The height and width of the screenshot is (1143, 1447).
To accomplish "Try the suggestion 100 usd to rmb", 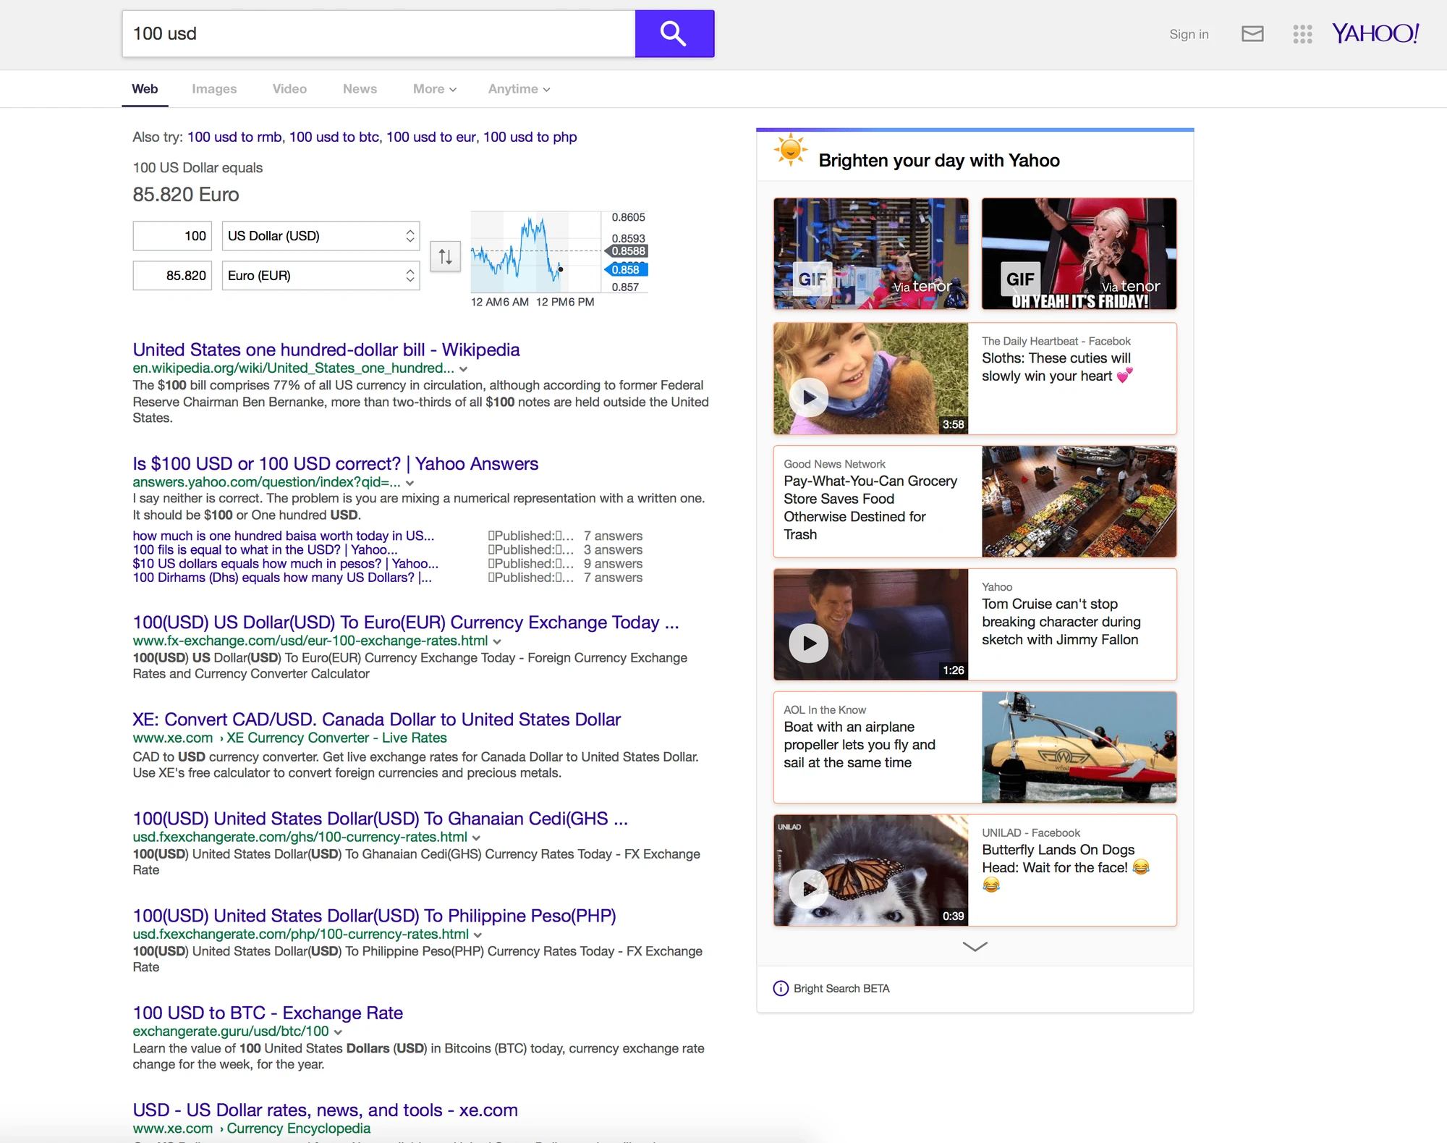I will tap(234, 137).
